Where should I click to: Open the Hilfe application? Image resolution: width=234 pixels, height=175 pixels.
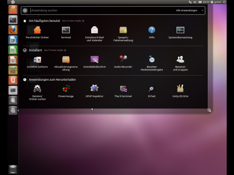152,33
